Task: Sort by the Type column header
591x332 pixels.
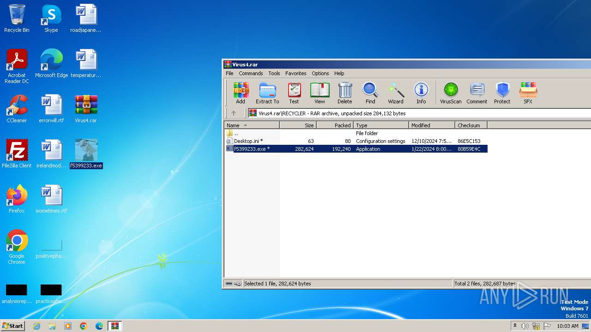Action: (x=381, y=125)
